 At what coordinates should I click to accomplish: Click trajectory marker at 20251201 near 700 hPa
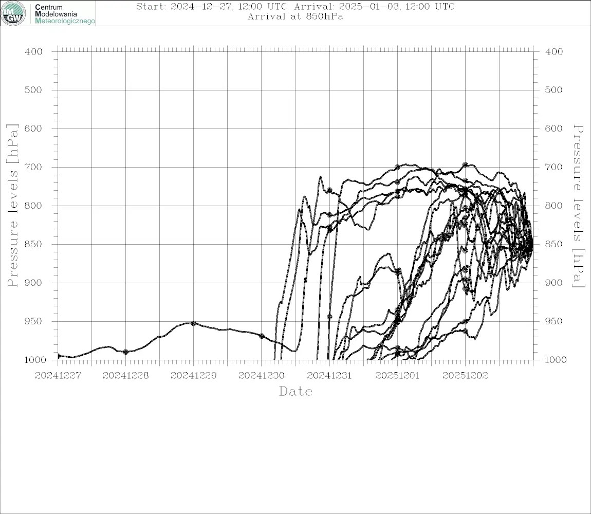(397, 167)
